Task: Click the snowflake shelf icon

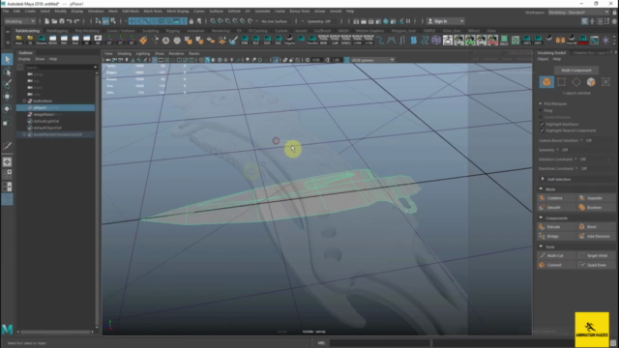Action: (x=605, y=40)
